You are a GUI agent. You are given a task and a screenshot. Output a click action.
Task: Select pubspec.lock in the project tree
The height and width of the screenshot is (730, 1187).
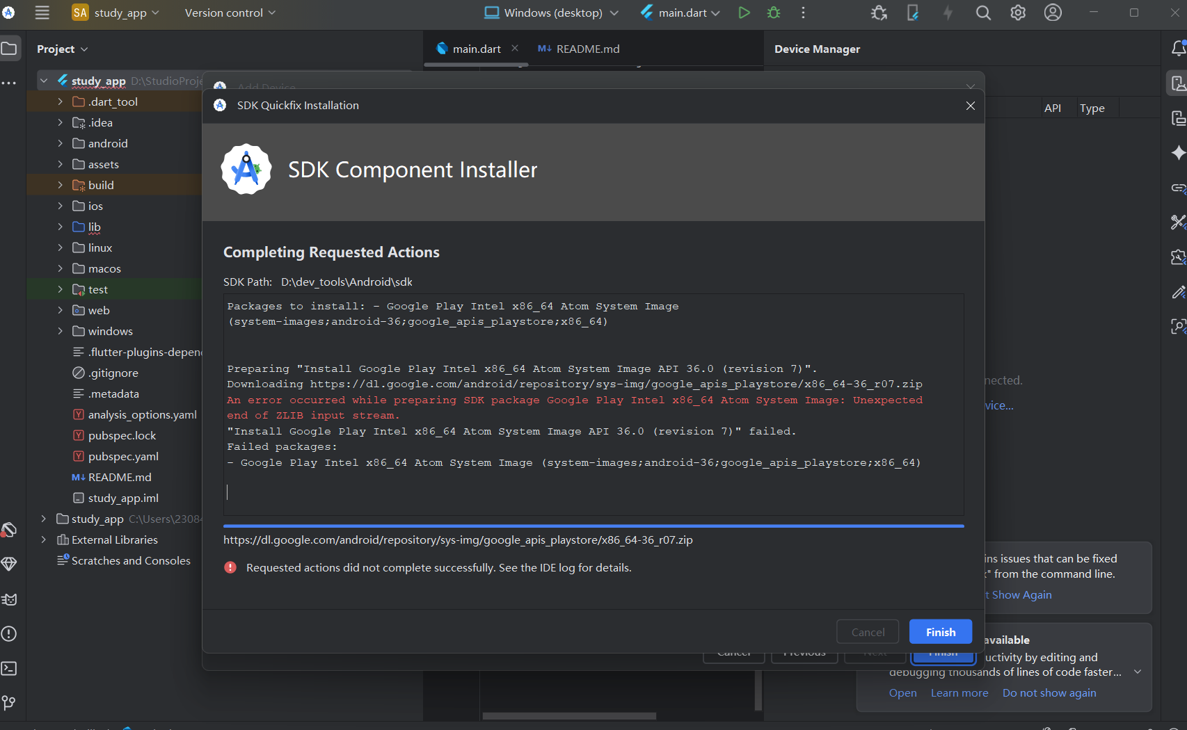tap(122, 435)
